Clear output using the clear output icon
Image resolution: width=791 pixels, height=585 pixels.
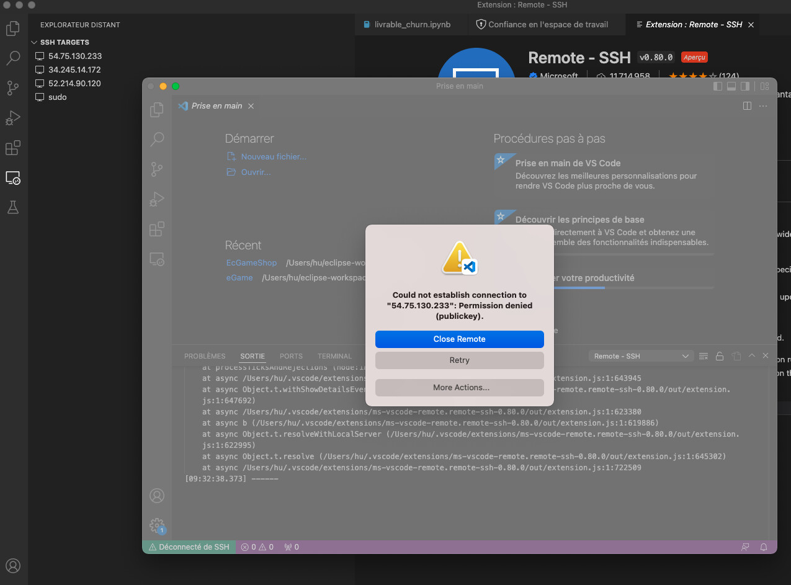point(704,356)
